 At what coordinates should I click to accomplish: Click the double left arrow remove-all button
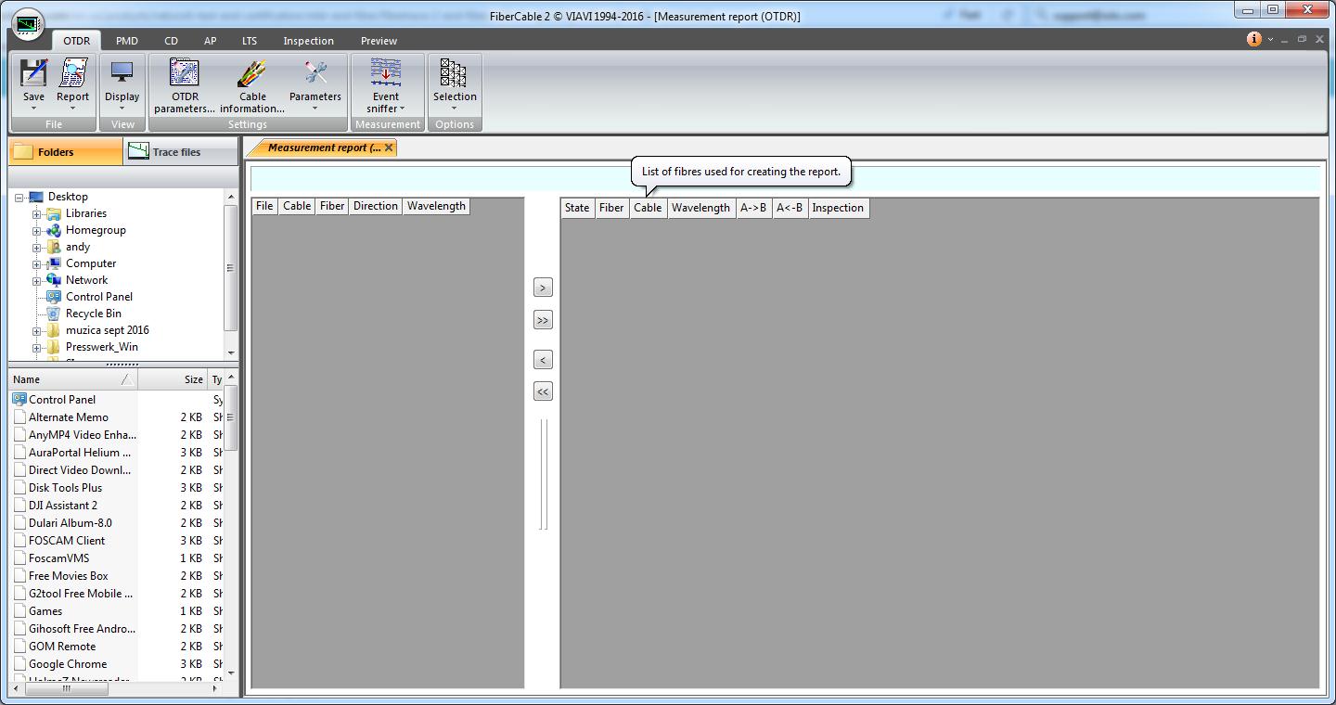pyautogui.click(x=543, y=391)
